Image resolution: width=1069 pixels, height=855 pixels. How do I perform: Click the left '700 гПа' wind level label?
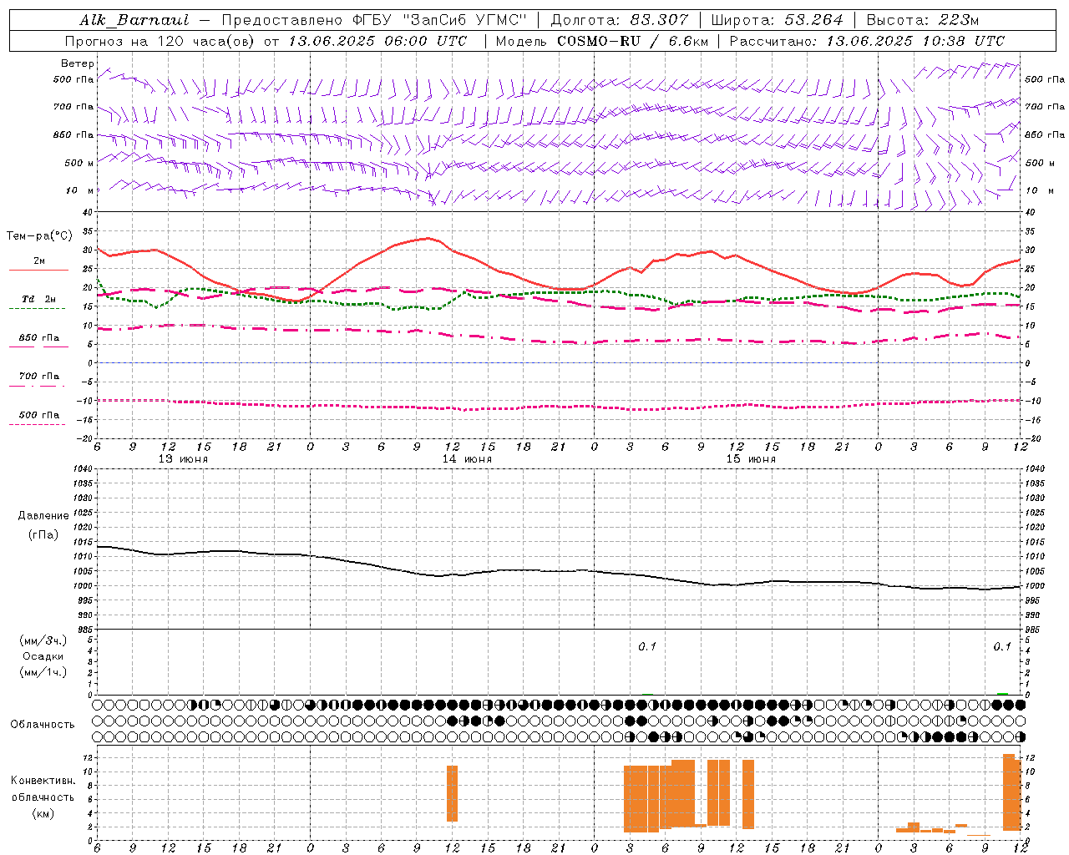(x=73, y=107)
